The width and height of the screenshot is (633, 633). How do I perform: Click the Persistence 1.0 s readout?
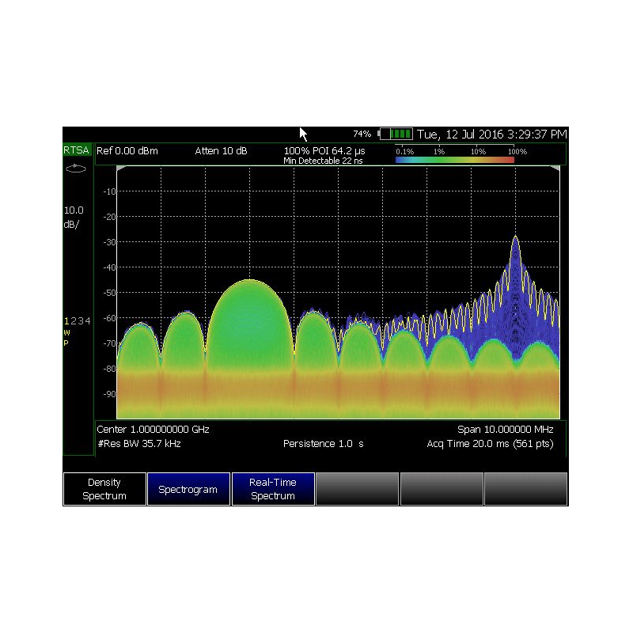tap(324, 444)
